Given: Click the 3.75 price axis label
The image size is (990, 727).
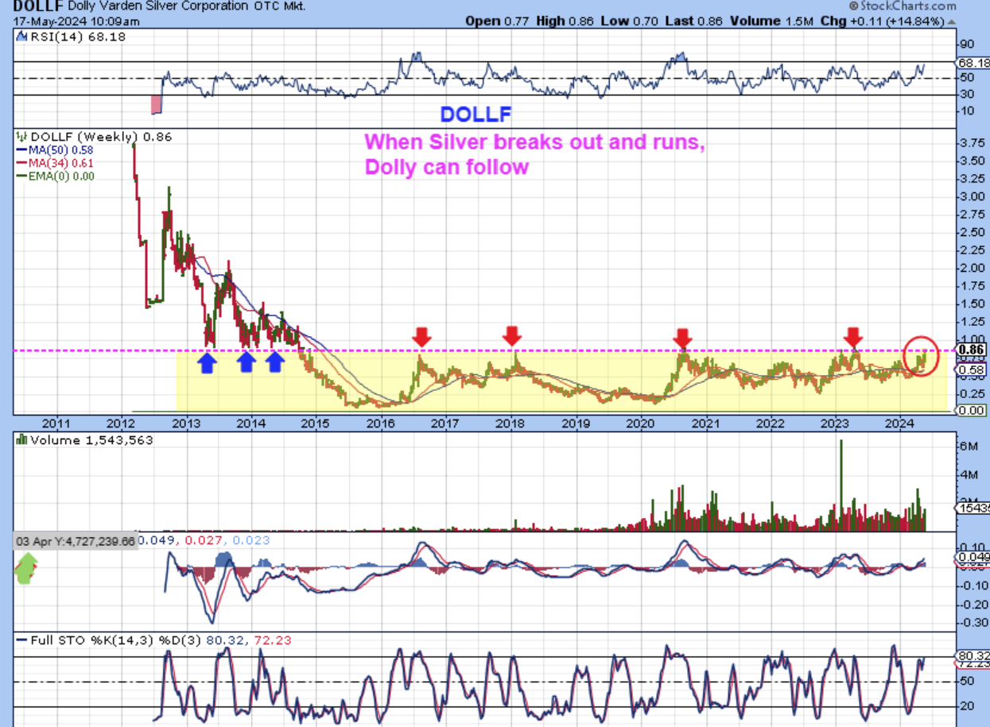Looking at the screenshot, I should [x=973, y=144].
